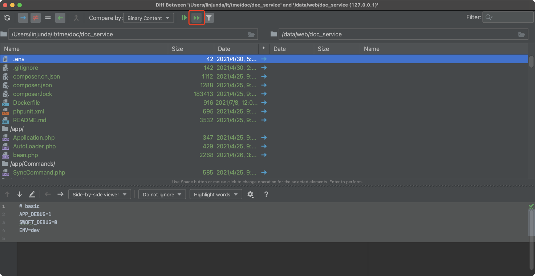Browse for the right folder
Image resolution: width=535 pixels, height=276 pixels.
[522, 34]
